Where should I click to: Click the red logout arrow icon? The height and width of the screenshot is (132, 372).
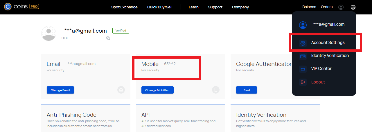coord(303,82)
